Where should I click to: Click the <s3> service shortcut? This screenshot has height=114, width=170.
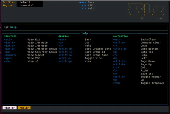[7, 61]
